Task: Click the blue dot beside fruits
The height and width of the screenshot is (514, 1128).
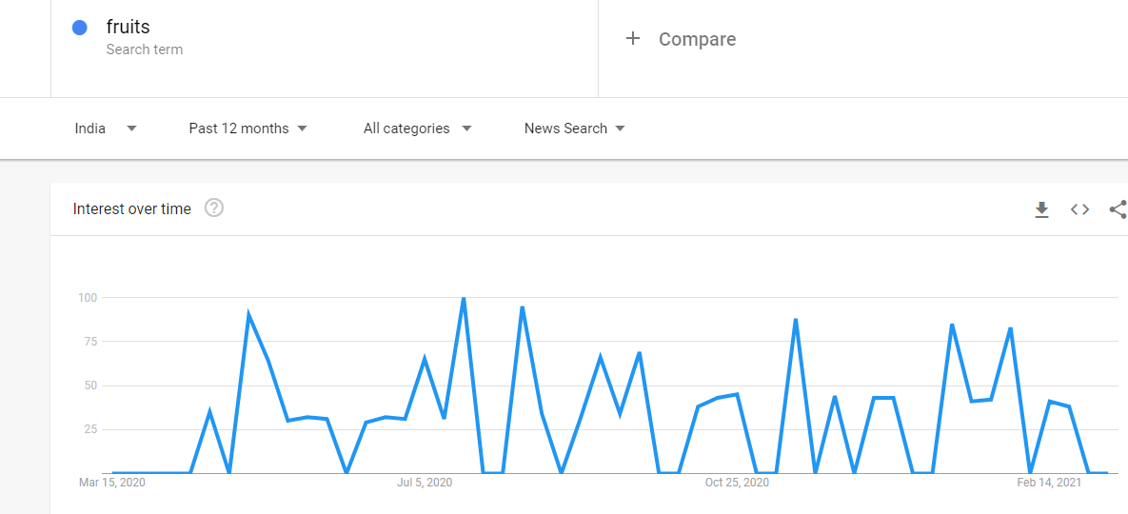Action: [80, 28]
